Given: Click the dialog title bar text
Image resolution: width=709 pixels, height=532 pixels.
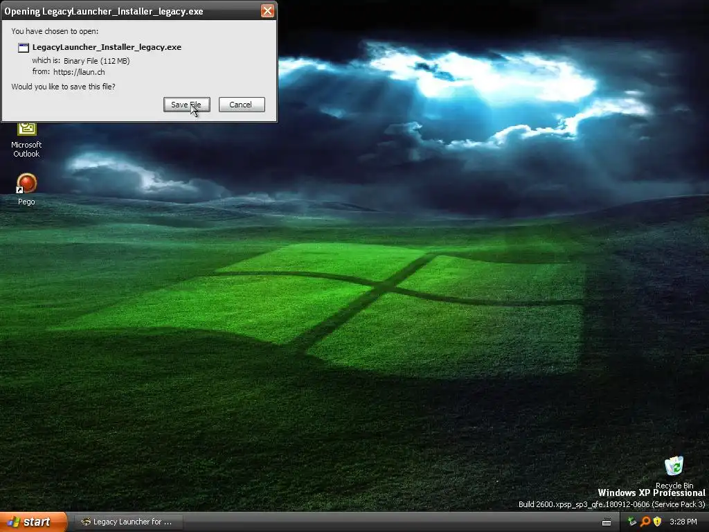Looking at the screenshot, I should (x=104, y=11).
